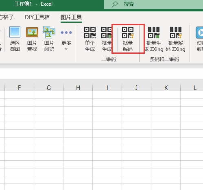Click 批量生成 batch QR code generate
Image resolution: width=203 pixels, height=190 pixels.
[107, 39]
